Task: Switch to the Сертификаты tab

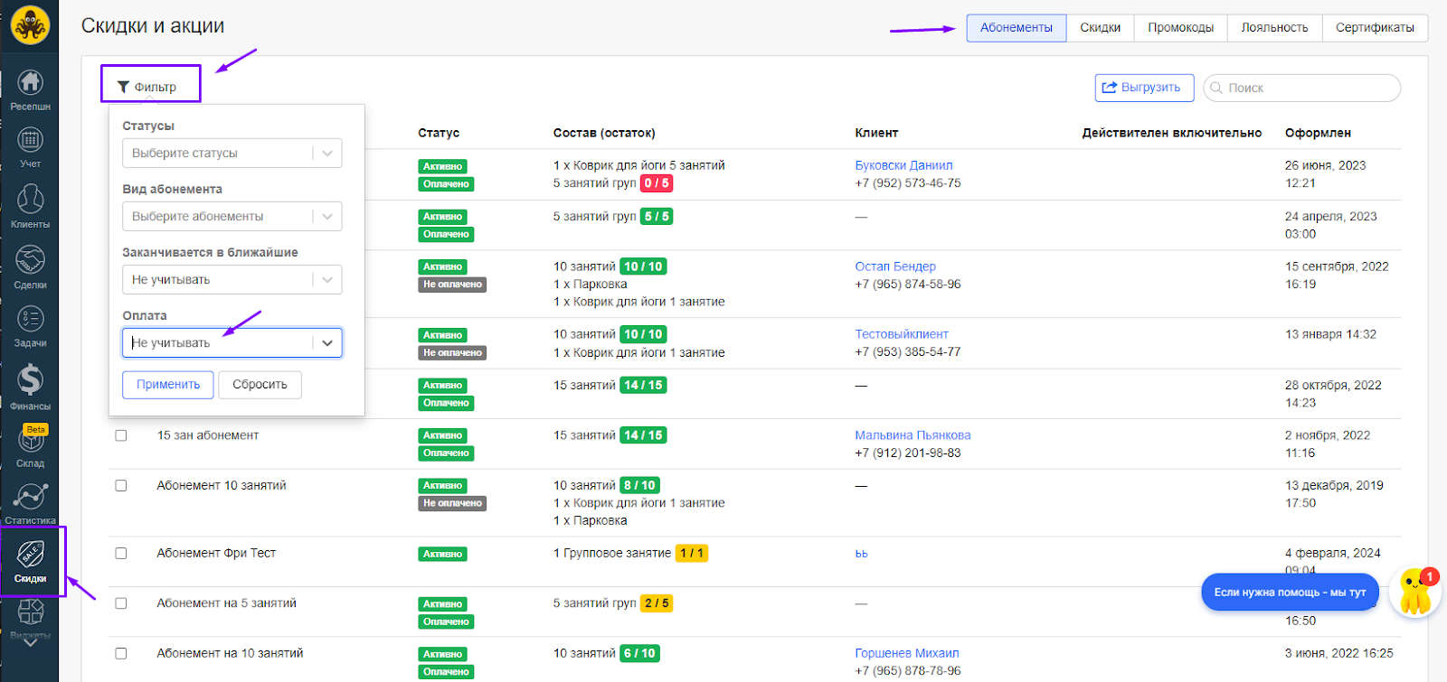Action: [1374, 28]
